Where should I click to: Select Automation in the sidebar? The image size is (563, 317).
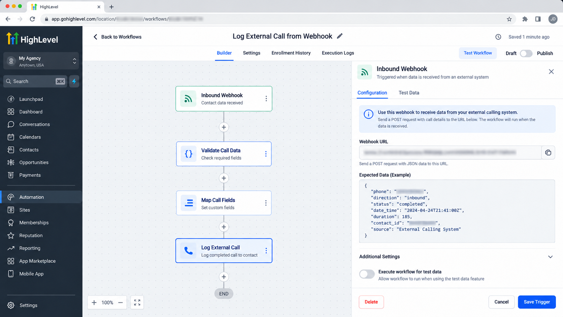point(41,197)
